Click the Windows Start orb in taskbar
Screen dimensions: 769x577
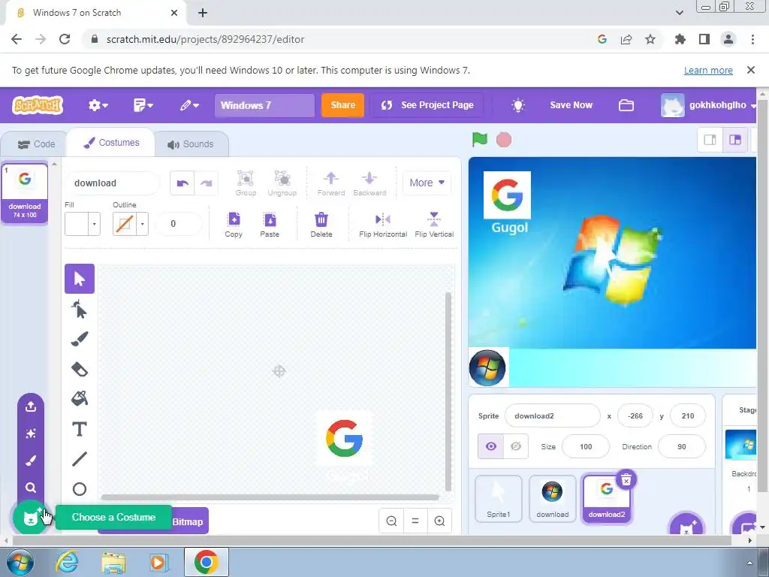20,562
